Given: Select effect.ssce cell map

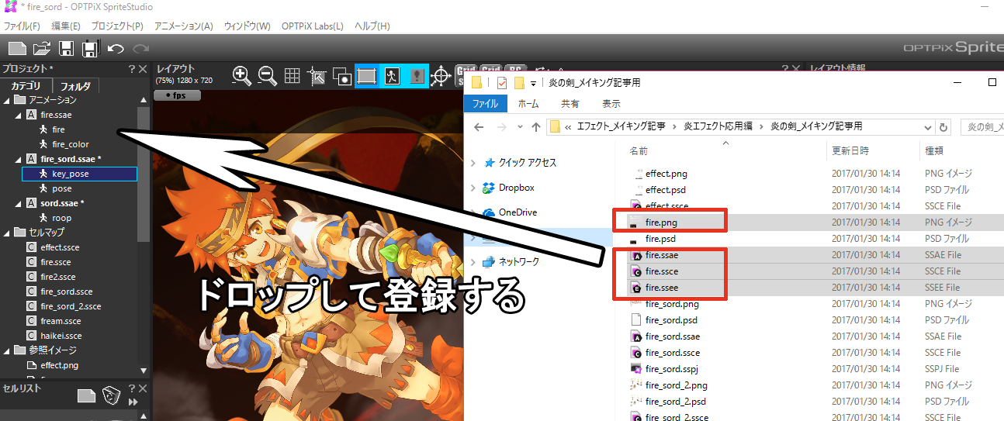Looking at the screenshot, I should [60, 247].
